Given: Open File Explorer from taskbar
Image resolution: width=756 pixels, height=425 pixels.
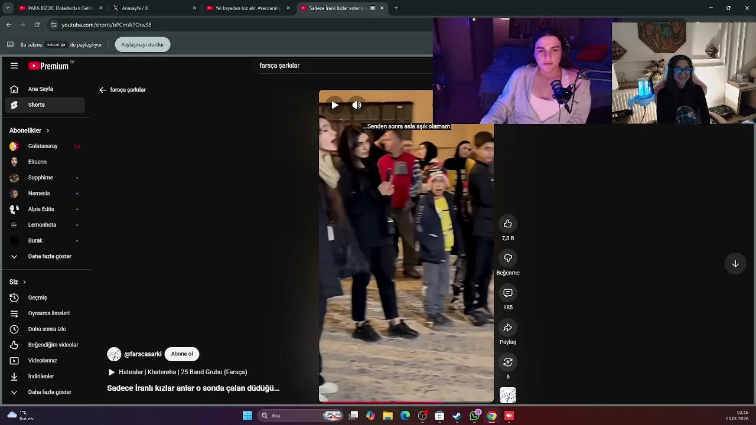Looking at the screenshot, I should tap(387, 416).
